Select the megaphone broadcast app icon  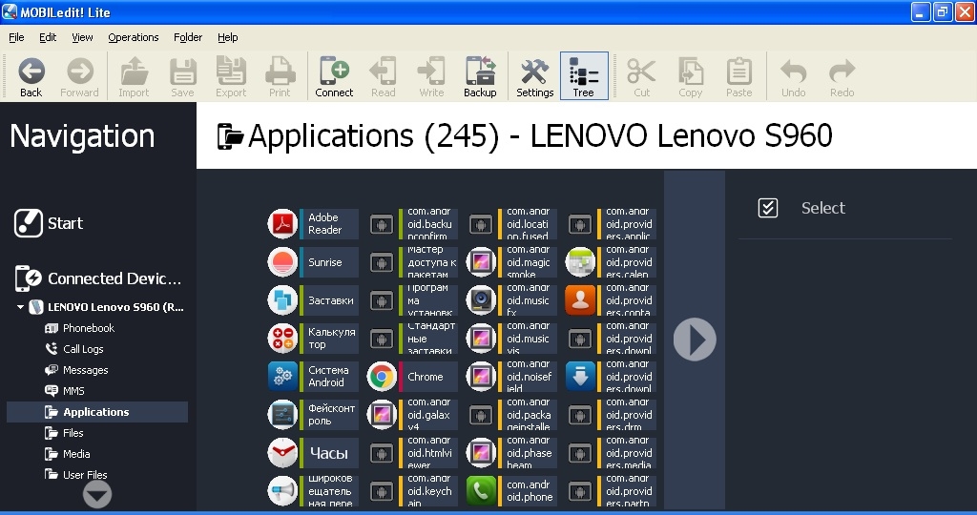coord(282,491)
